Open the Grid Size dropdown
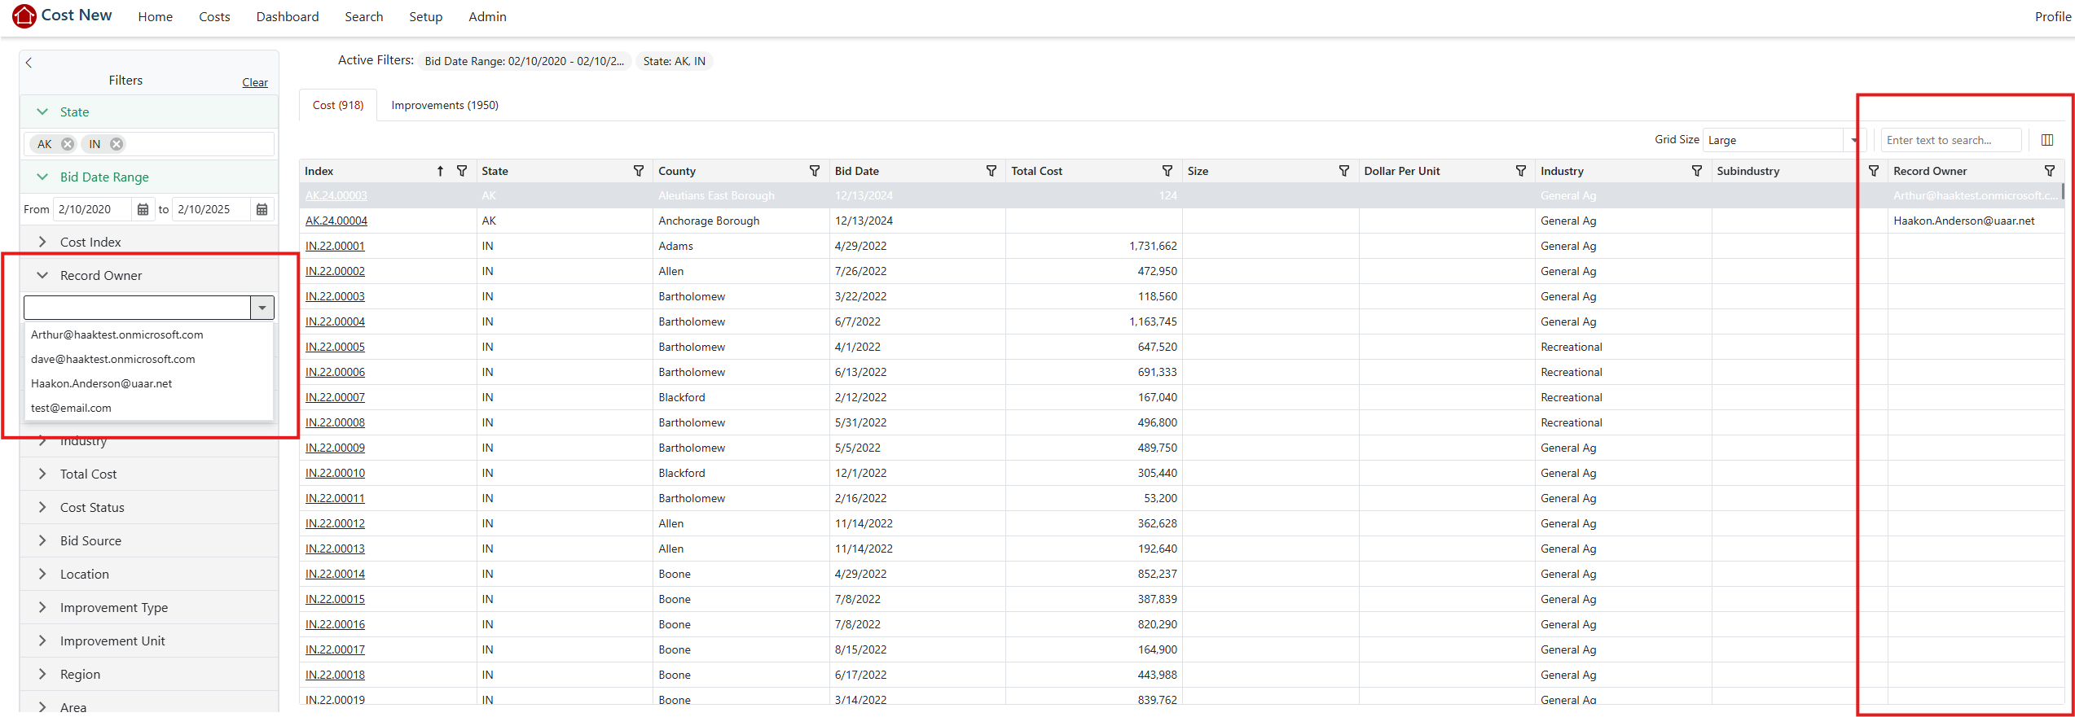The image size is (2075, 717). pyautogui.click(x=1853, y=140)
